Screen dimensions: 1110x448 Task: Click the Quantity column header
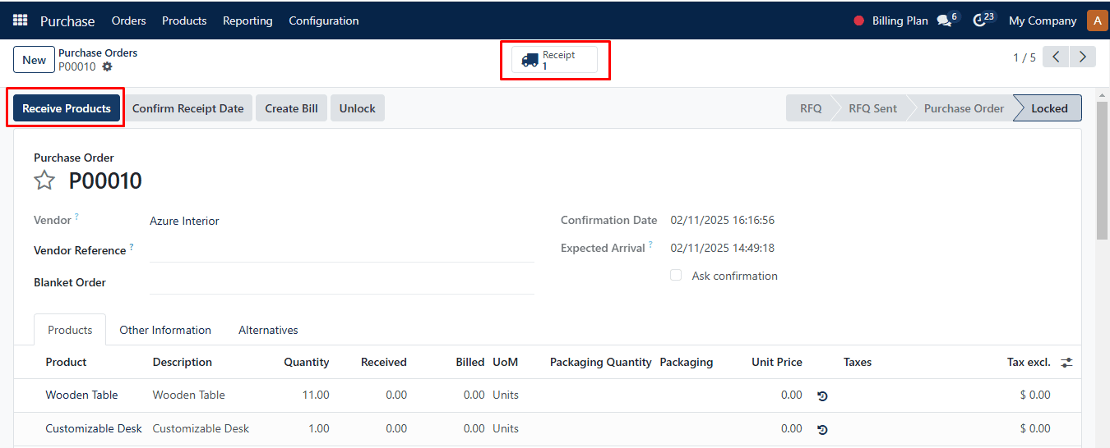[x=307, y=362]
